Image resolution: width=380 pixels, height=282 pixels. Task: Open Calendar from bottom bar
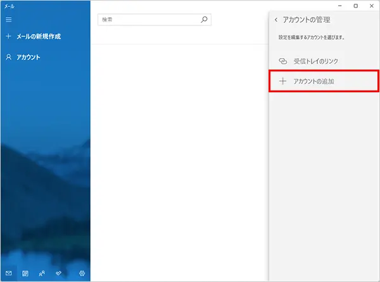[25, 273]
